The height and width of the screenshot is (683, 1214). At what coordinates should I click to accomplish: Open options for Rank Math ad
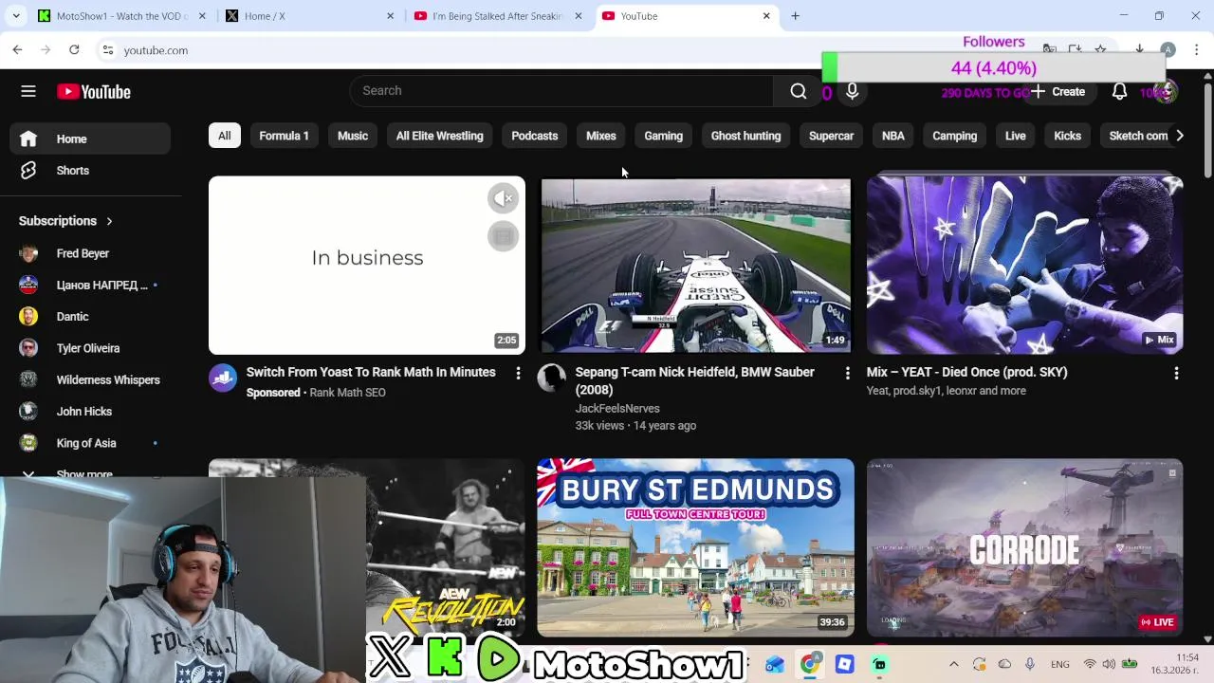click(x=518, y=374)
